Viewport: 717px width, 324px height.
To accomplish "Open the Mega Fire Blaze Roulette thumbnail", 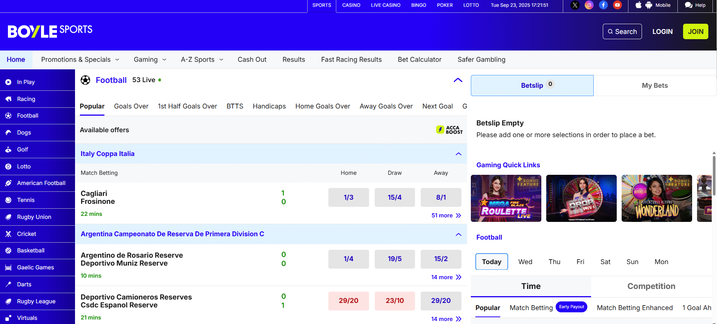I will tap(506, 198).
